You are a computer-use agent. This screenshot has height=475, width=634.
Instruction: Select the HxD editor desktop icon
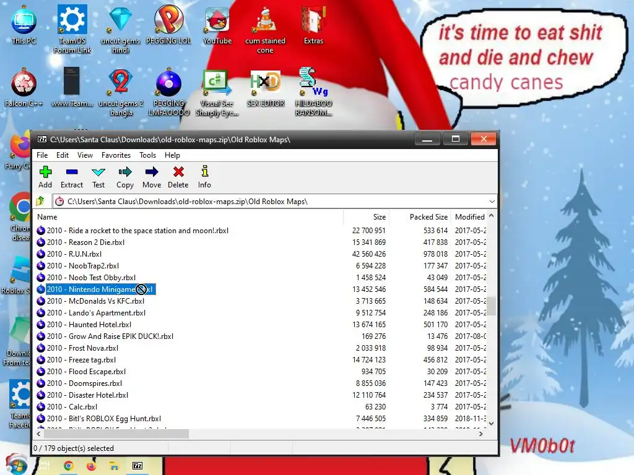point(266,88)
